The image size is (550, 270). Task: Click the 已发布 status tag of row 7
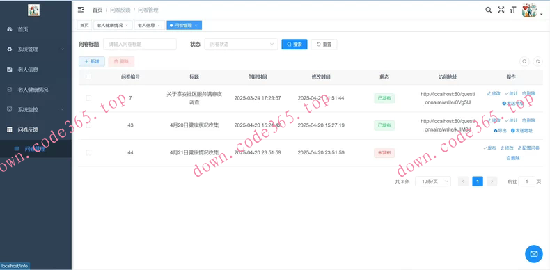[x=384, y=98]
